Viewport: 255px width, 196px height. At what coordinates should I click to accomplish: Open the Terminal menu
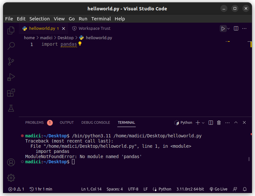pyautogui.click(x=101, y=19)
